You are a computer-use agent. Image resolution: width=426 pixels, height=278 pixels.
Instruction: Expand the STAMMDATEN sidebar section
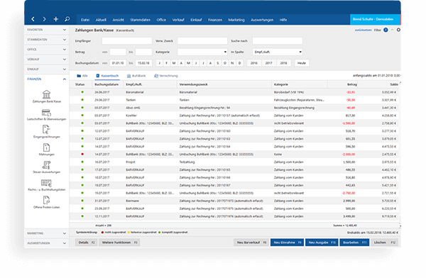pos(46,40)
